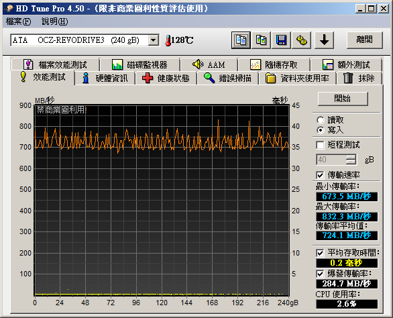
Task: Open the options wrench icon
Action: pyautogui.click(x=302, y=40)
